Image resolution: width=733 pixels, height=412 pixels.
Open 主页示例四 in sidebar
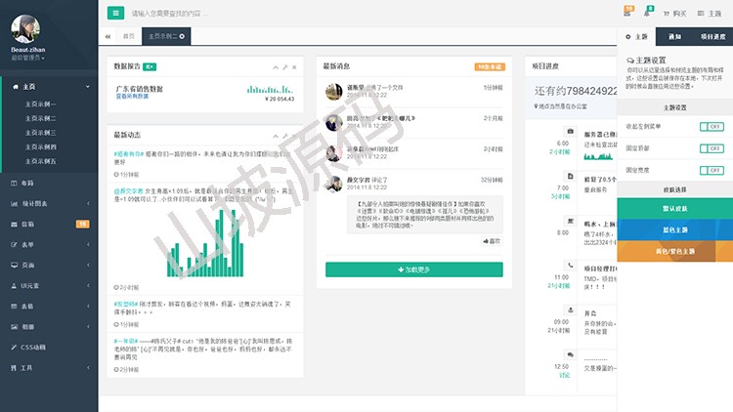coord(41,146)
